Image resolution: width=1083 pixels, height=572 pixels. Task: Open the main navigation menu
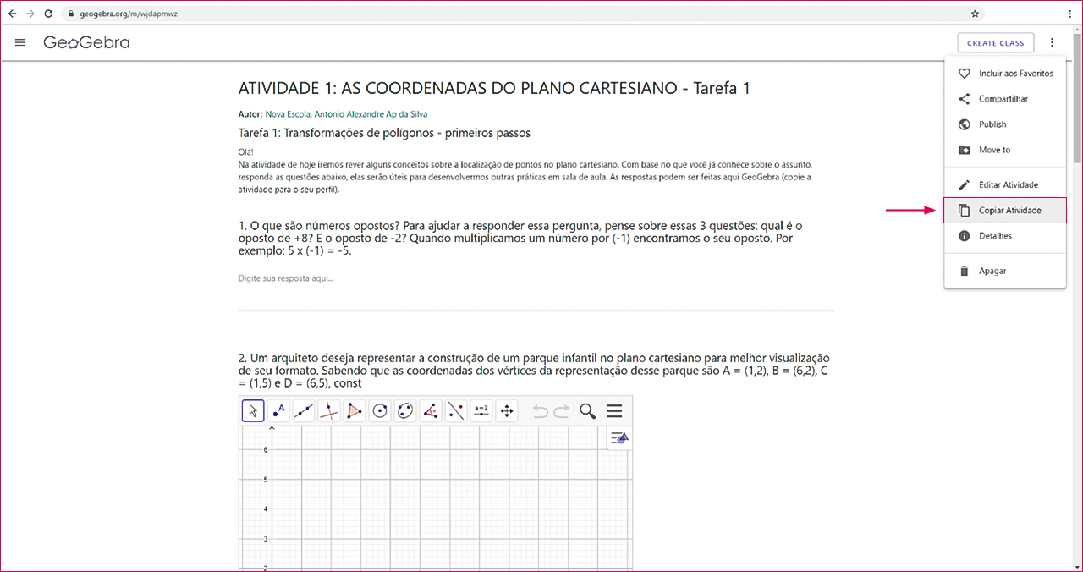click(21, 42)
